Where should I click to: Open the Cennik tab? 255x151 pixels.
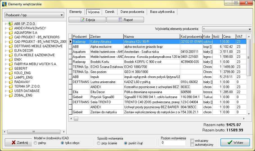pyautogui.click(x=110, y=12)
